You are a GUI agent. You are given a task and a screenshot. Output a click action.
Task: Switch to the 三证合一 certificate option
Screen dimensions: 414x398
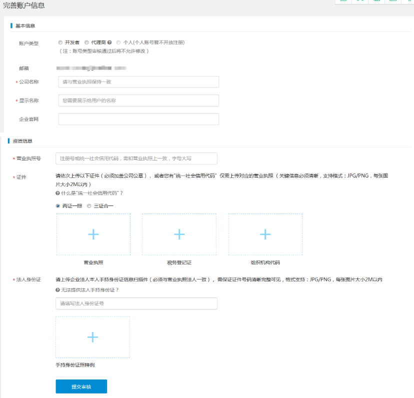[x=89, y=206]
